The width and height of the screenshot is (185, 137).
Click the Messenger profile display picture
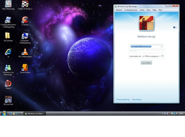[x=146, y=23]
